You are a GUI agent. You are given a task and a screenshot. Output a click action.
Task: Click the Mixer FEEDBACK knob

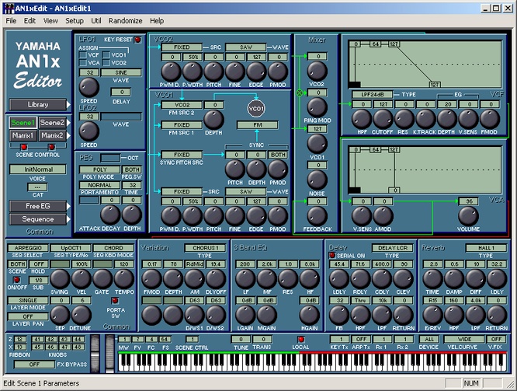point(317,216)
